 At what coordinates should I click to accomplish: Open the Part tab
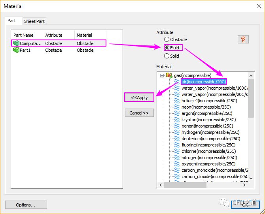(x=12, y=21)
